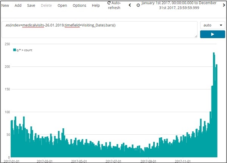Shift the time range backward with the left chevron
This screenshot has width=227, height=163.
click(x=130, y=5)
